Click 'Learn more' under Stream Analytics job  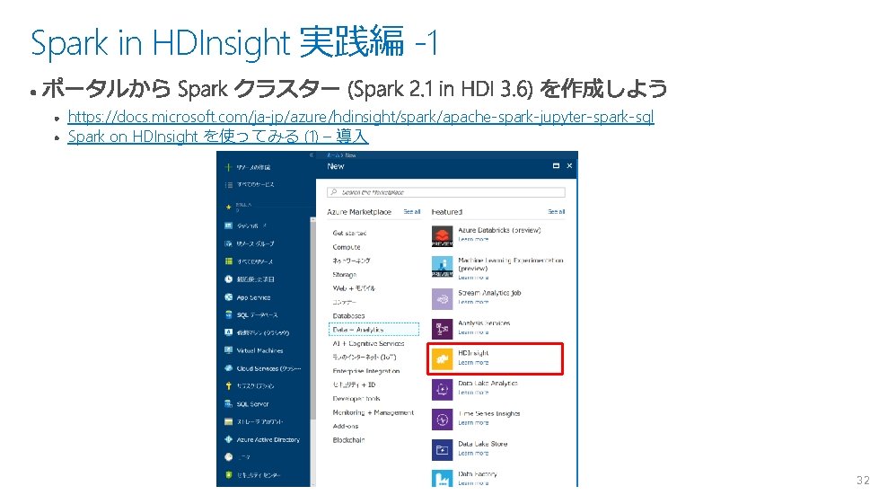point(473,302)
